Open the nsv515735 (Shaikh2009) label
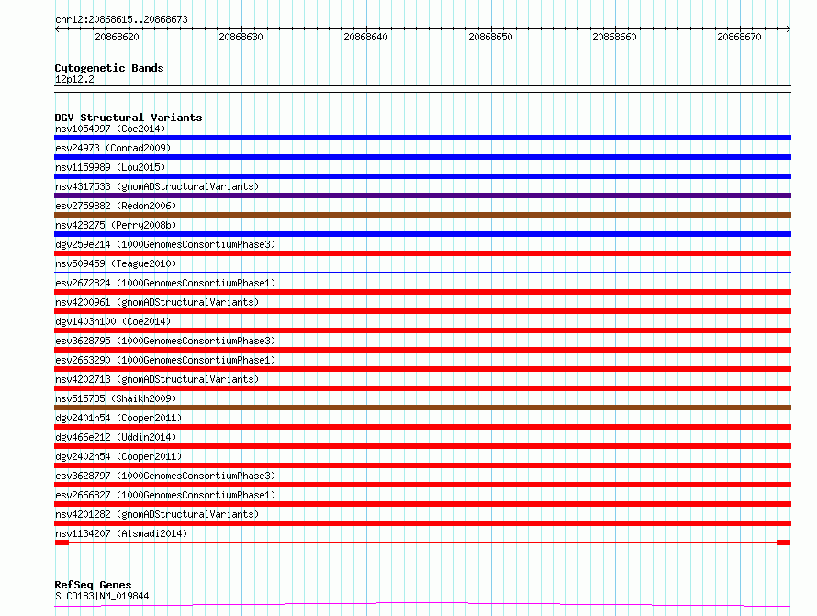This screenshot has width=817, height=616. (116, 398)
